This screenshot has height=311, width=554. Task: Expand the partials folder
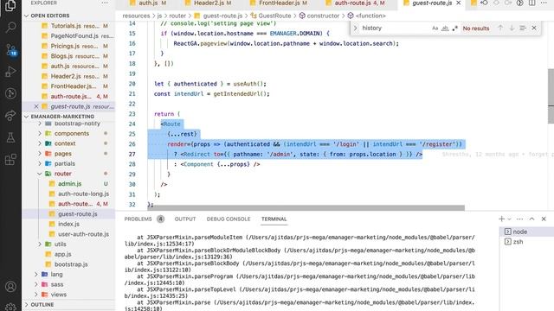pos(40,163)
